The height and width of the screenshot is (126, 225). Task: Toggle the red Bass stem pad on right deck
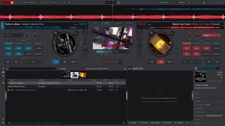click(206, 48)
